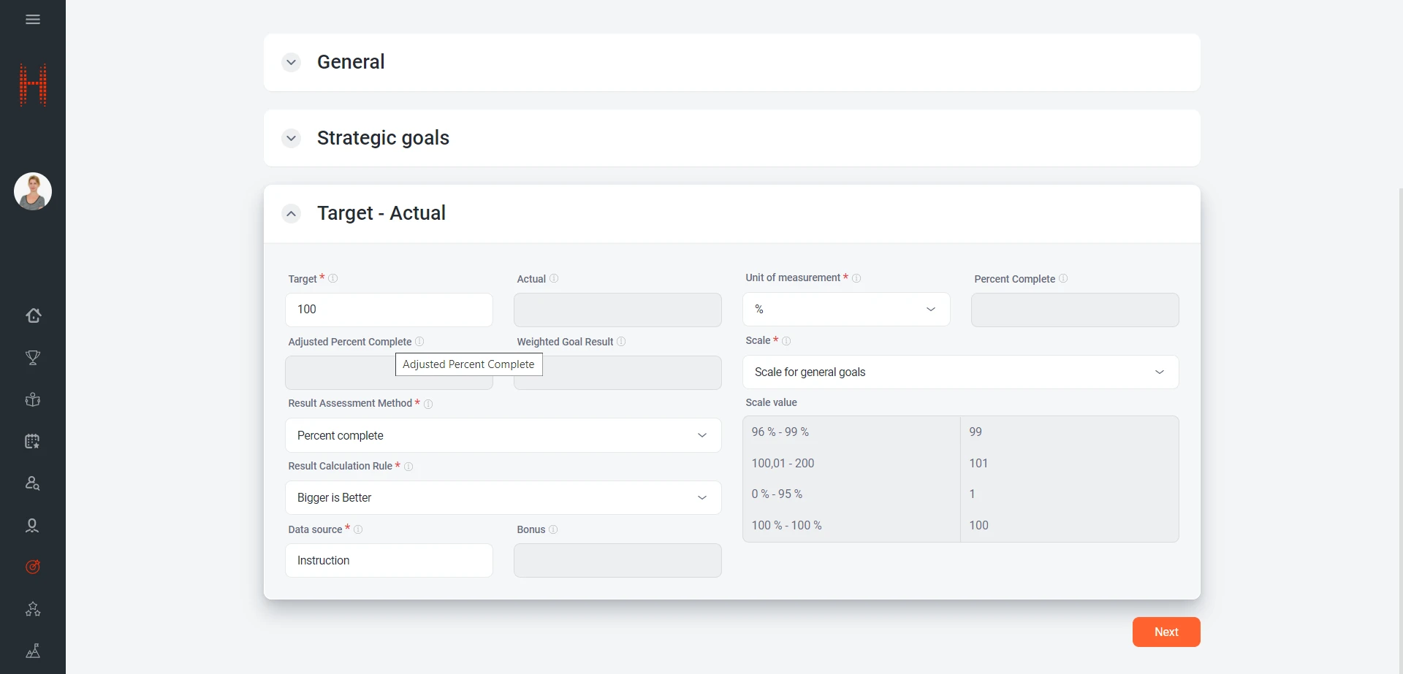Viewport: 1403px width, 674px height.
Task: Click the Target input field
Action: tap(389, 310)
